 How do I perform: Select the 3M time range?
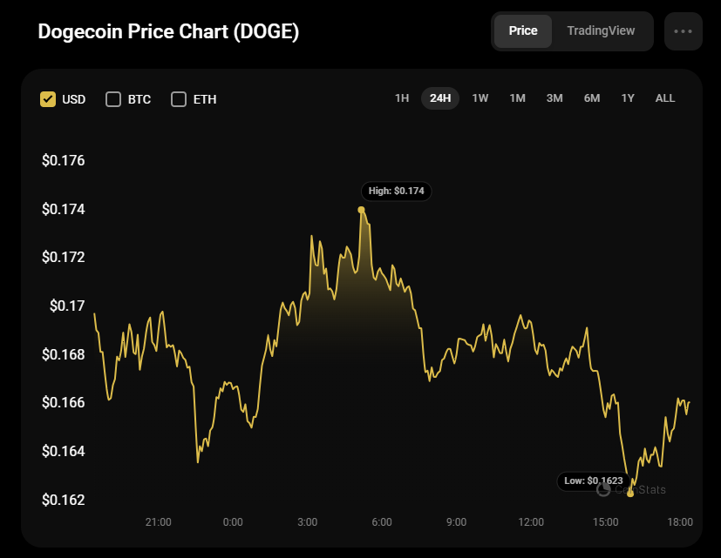pyautogui.click(x=554, y=98)
